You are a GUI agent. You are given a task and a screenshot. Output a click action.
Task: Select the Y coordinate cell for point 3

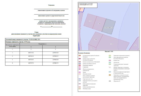[55, 60]
